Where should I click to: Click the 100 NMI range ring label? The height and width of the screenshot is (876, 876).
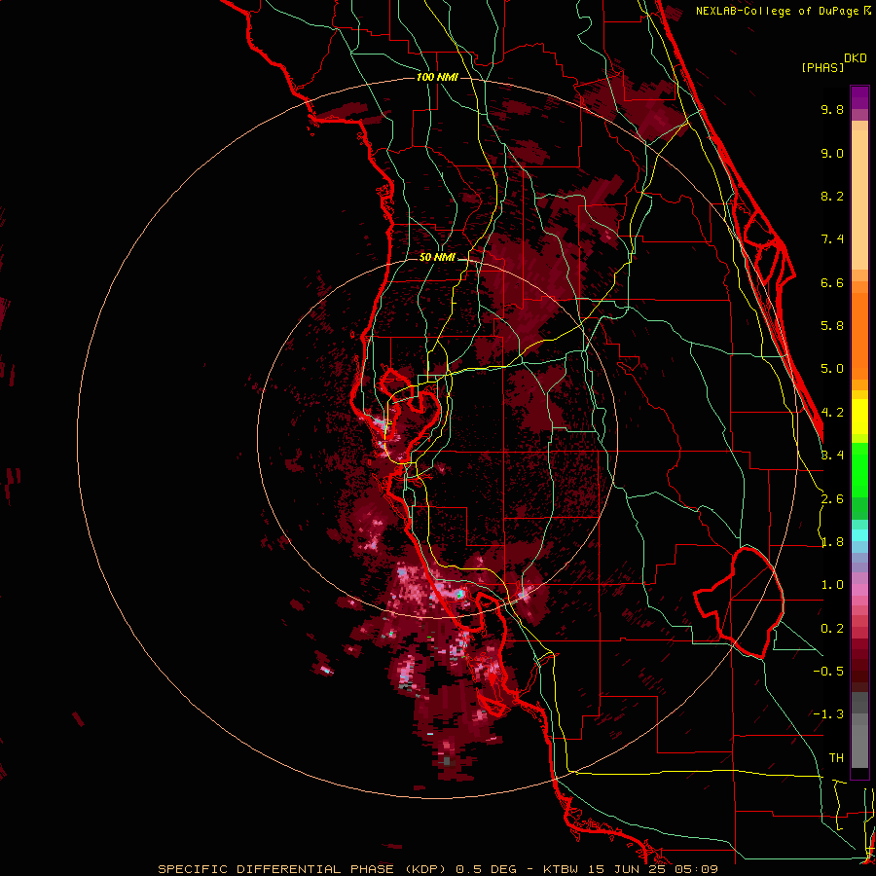point(437,77)
